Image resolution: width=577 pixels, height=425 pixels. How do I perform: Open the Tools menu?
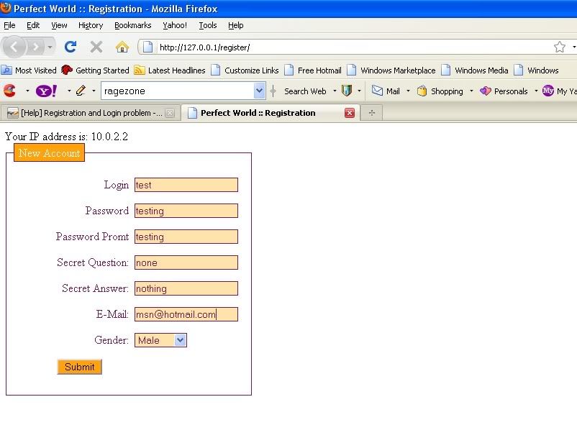(207, 25)
